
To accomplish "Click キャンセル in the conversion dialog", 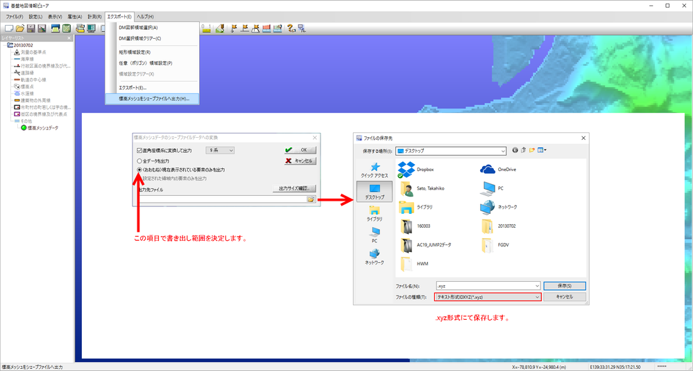I will 300,161.
